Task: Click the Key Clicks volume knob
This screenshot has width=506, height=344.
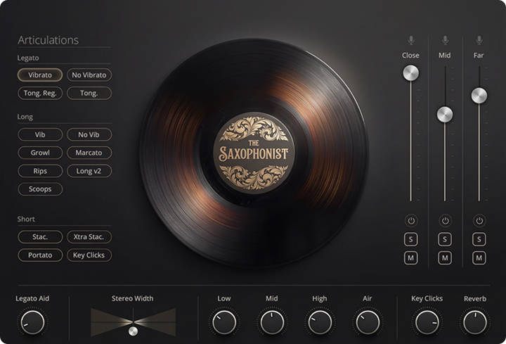Action: pos(427,322)
